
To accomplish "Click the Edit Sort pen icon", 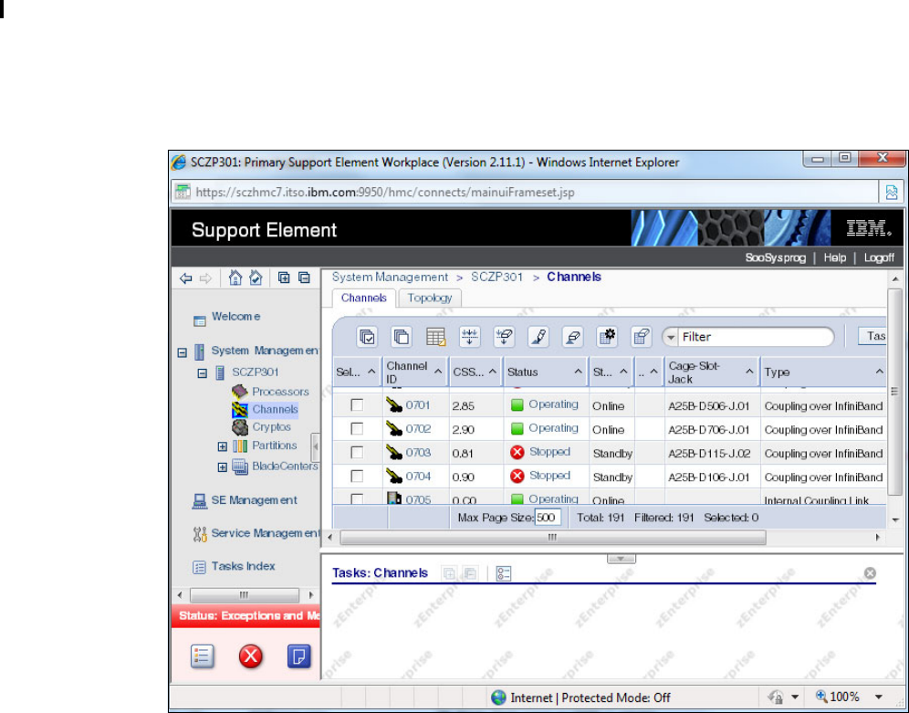I will pos(538,337).
